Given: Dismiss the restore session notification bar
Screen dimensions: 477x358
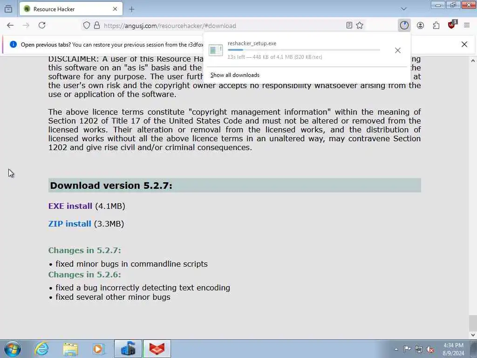Looking at the screenshot, I should [x=464, y=44].
